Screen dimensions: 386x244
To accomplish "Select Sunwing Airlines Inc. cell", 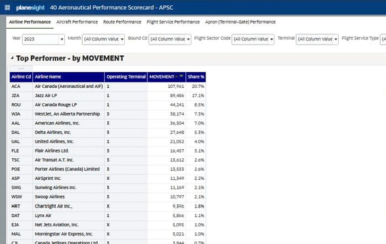I will [x=68, y=188].
